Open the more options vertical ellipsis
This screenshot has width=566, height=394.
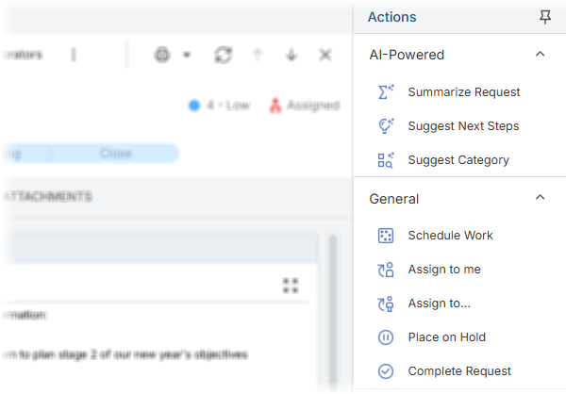point(74,56)
